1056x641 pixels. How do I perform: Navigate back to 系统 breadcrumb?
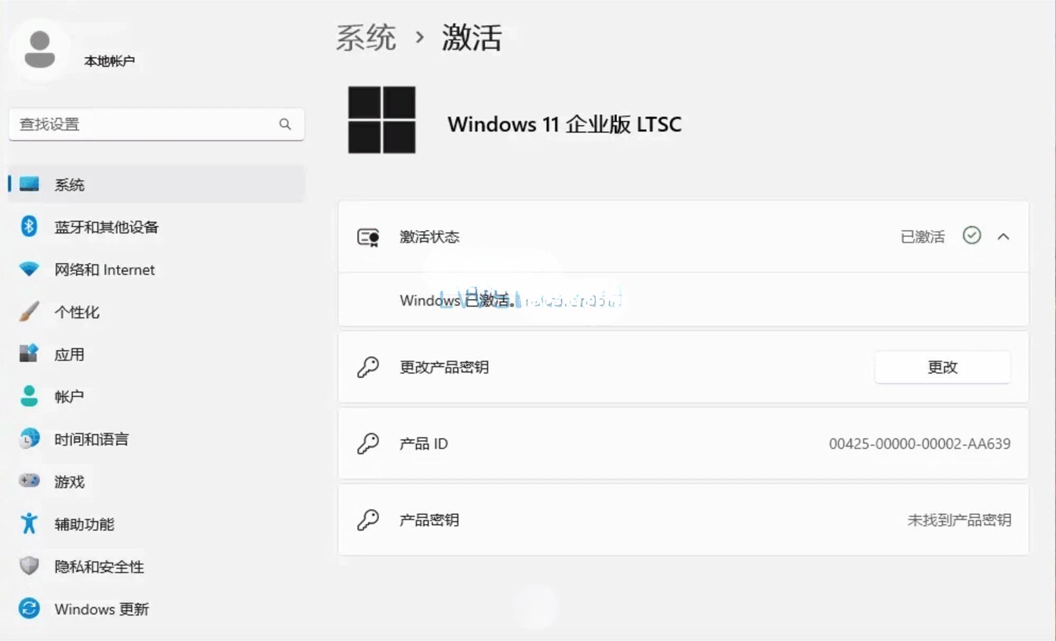coord(366,38)
